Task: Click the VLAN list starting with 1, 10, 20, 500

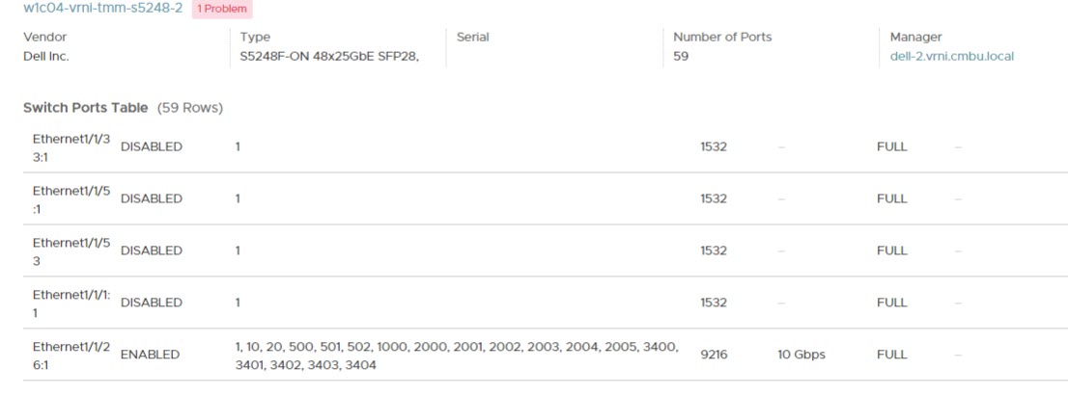Action: pos(456,355)
